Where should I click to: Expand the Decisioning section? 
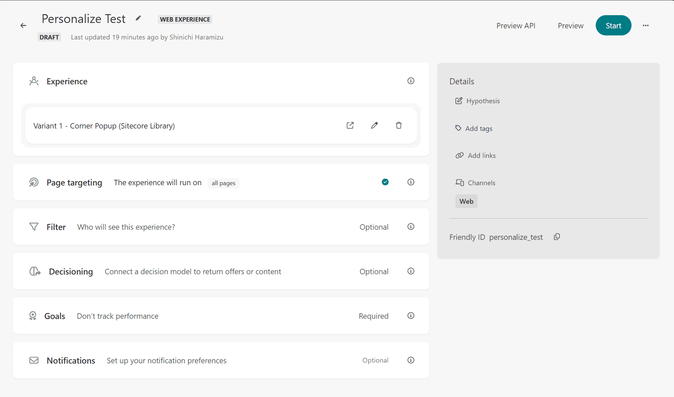coord(71,272)
